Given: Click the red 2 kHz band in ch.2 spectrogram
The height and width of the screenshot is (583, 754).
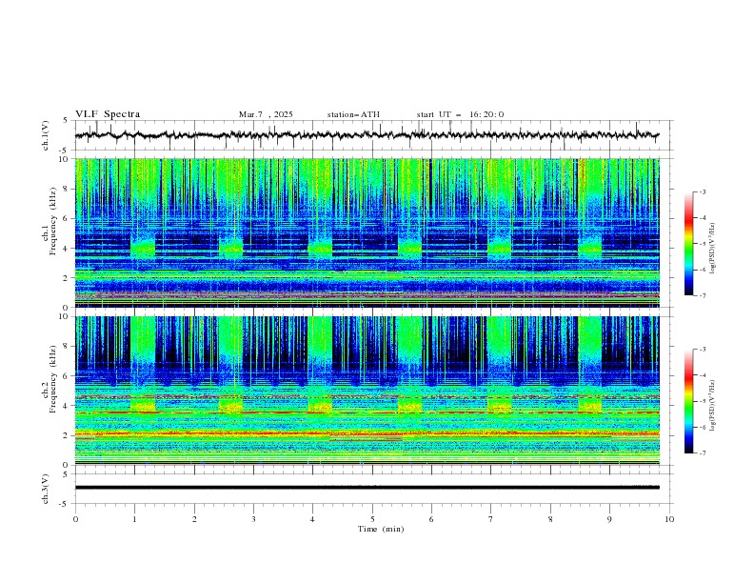Looking at the screenshot, I should pos(367,433).
